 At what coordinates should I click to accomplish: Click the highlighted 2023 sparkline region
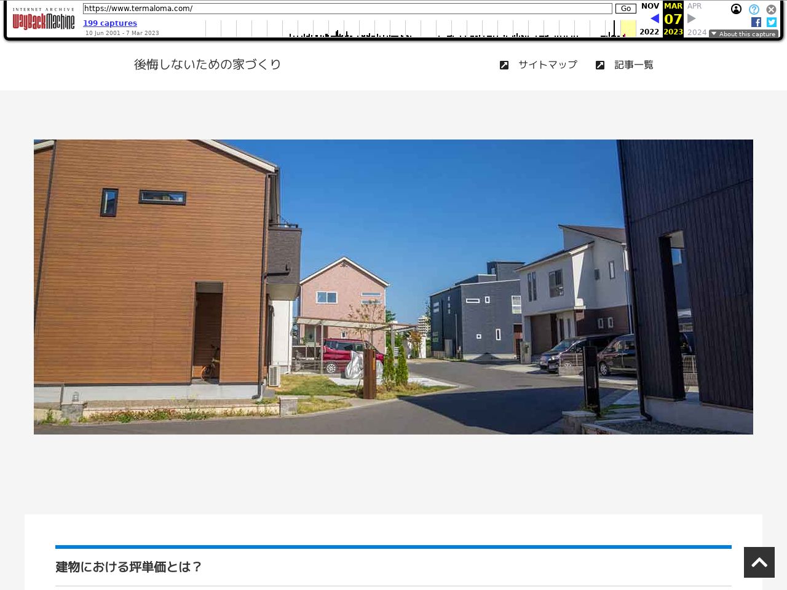[628, 28]
